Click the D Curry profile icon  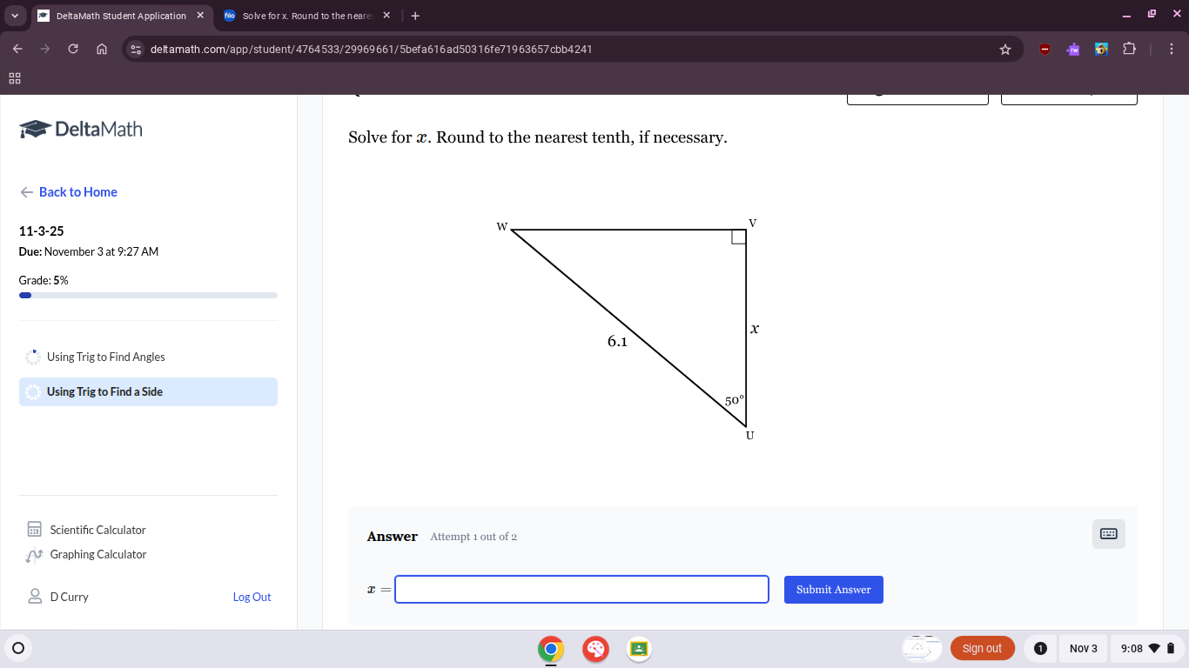tap(34, 597)
